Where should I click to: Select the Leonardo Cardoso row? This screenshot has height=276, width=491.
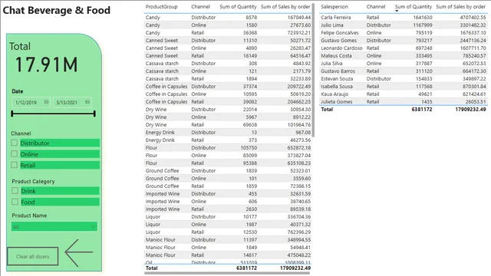pos(404,48)
